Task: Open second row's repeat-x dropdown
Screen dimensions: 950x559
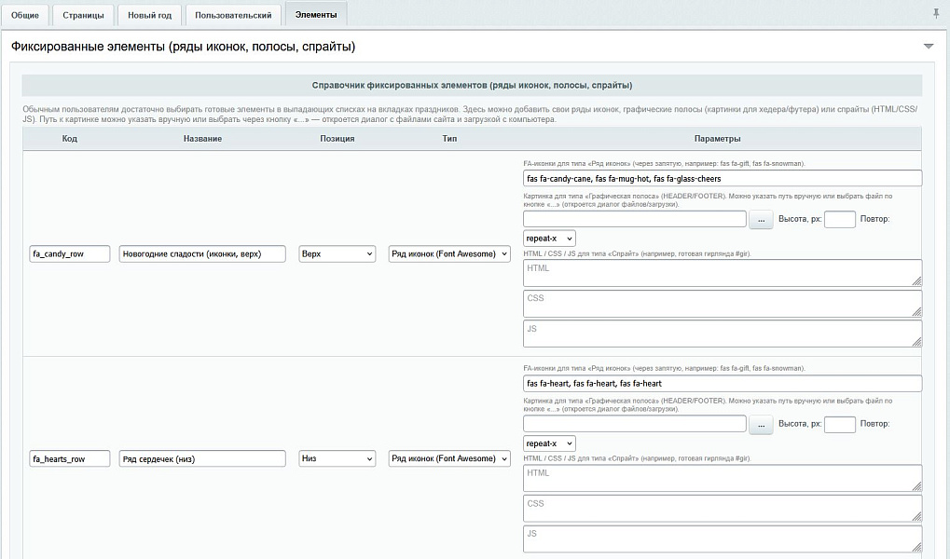Action: pyautogui.click(x=549, y=443)
